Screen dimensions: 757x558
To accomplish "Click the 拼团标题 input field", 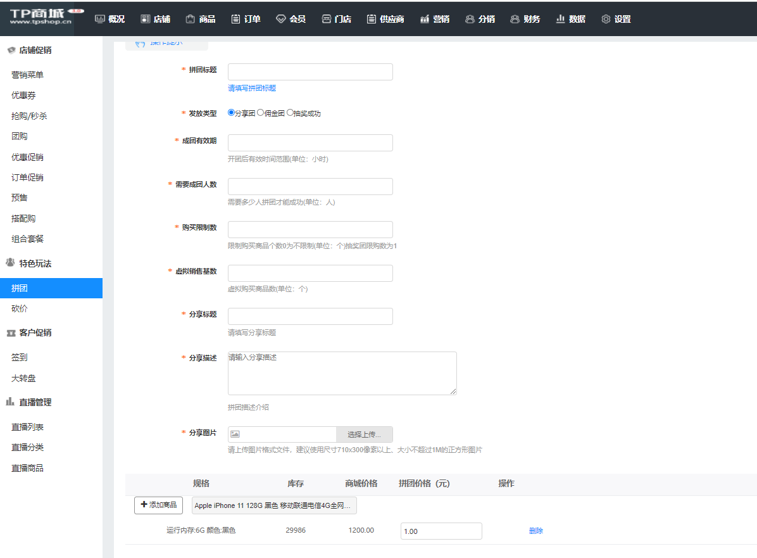I will point(310,72).
